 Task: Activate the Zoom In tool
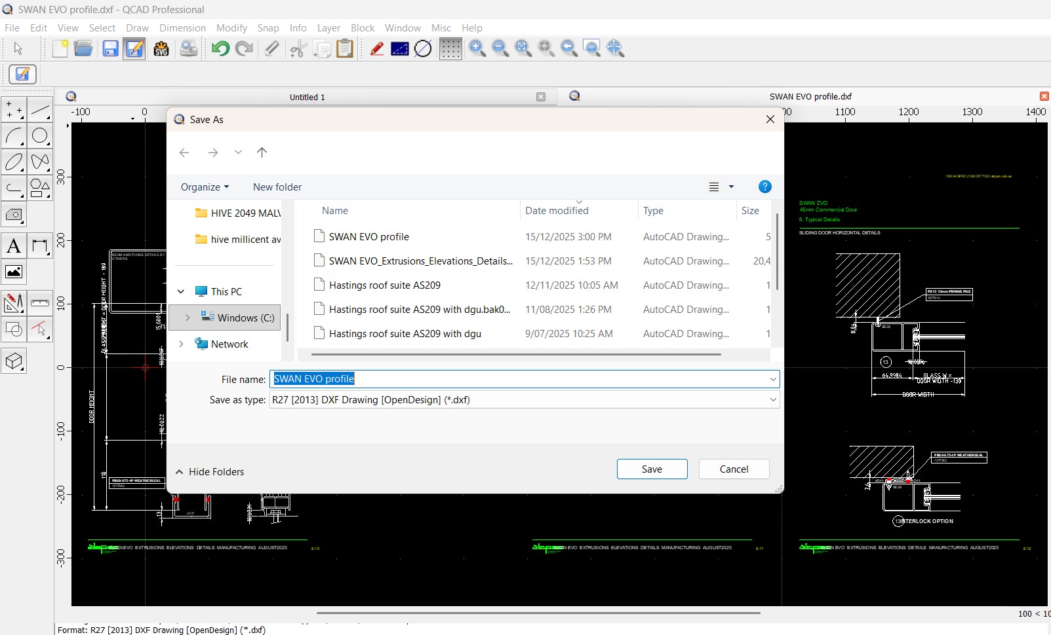pyautogui.click(x=478, y=48)
